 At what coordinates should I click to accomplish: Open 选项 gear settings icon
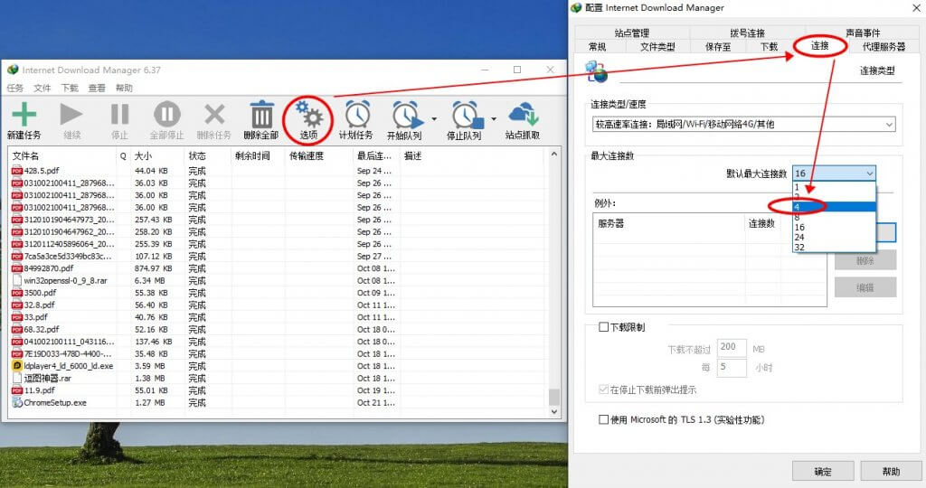(x=309, y=115)
